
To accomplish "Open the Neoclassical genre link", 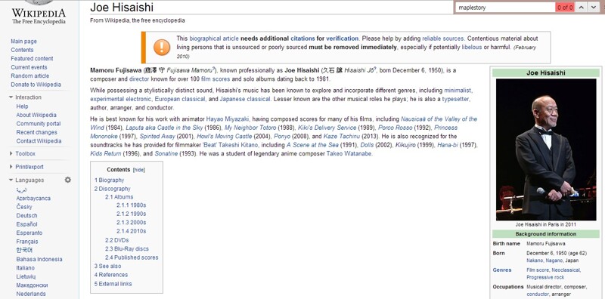I will pos(565,270).
